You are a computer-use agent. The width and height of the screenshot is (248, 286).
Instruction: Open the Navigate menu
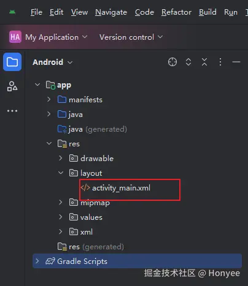pos(111,12)
